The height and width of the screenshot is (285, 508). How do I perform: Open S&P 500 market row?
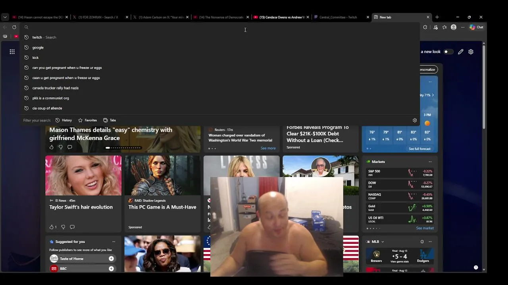point(400,173)
